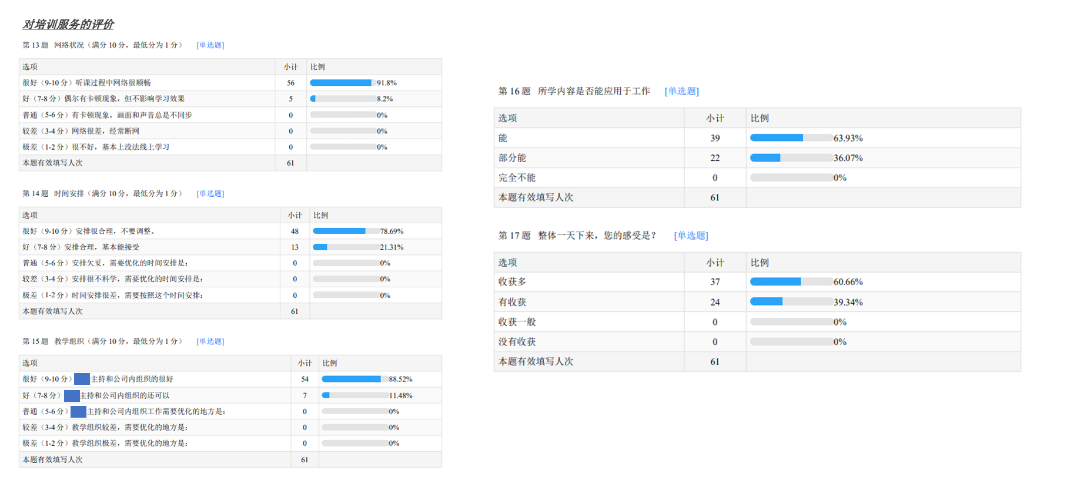Click the 63.93% percentage value

848,138
